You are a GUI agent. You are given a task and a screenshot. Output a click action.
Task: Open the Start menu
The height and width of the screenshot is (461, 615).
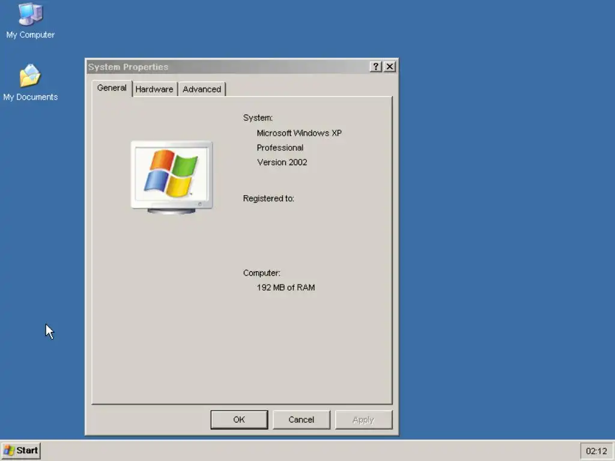point(21,450)
